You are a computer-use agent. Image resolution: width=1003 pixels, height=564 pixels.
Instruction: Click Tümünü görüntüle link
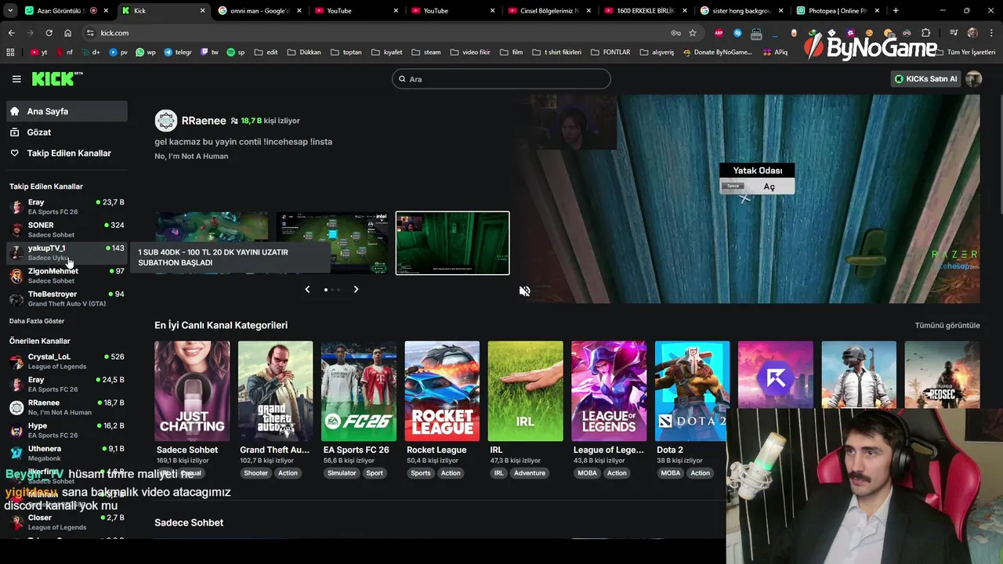(947, 325)
